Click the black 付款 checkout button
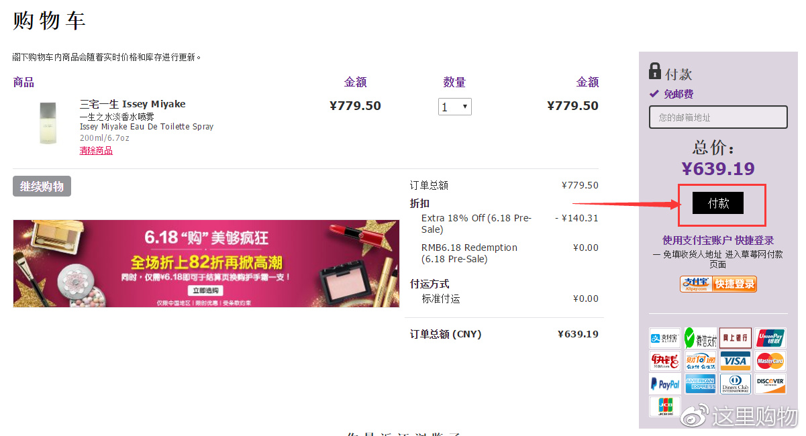The width and height of the screenshot is (806, 436). click(x=718, y=203)
